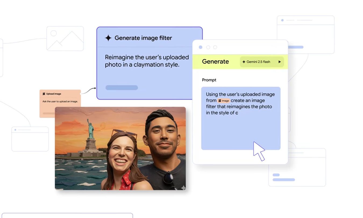Select the Upload image node icon
The height and width of the screenshot is (218, 363).
(x=44, y=94)
